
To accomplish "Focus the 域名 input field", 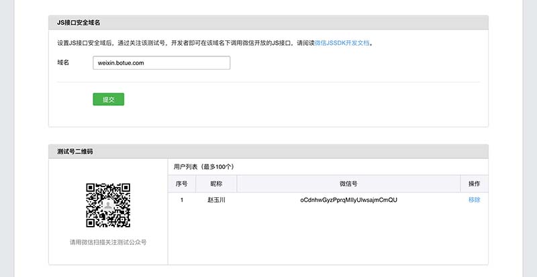I will [x=161, y=63].
